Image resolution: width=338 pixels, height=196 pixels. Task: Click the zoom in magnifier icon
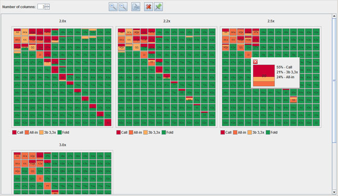(113, 7)
